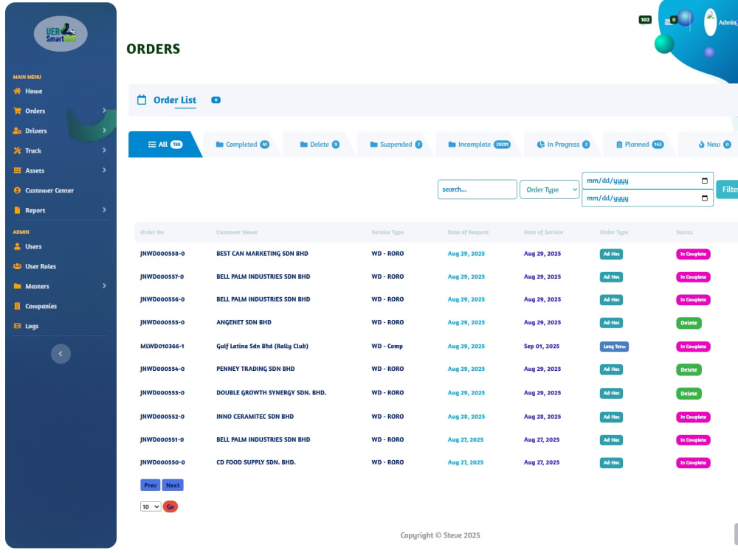Click the Assets grid icon
The width and height of the screenshot is (738, 553).
coord(18,170)
